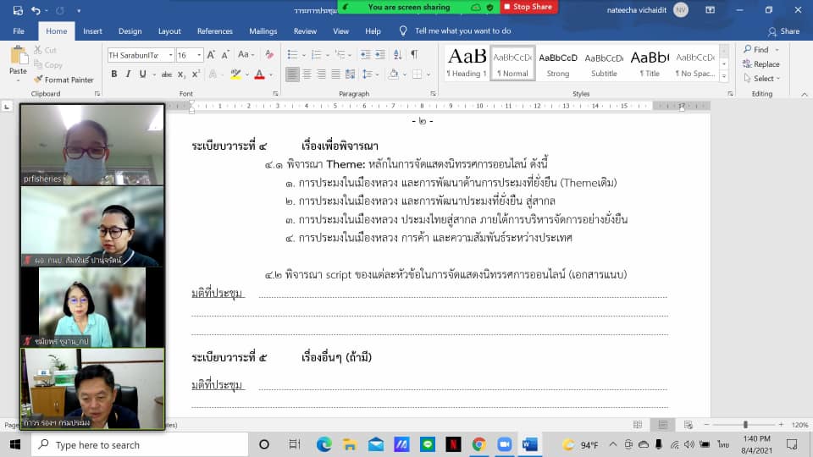This screenshot has height=457, width=813.
Task: Click the Numbering list icon
Action: (x=316, y=54)
